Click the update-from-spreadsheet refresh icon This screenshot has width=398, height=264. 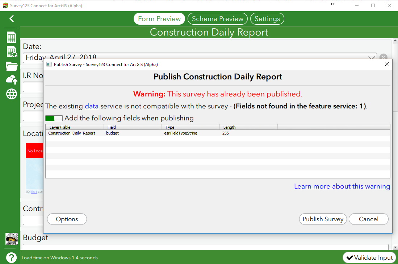12,51
